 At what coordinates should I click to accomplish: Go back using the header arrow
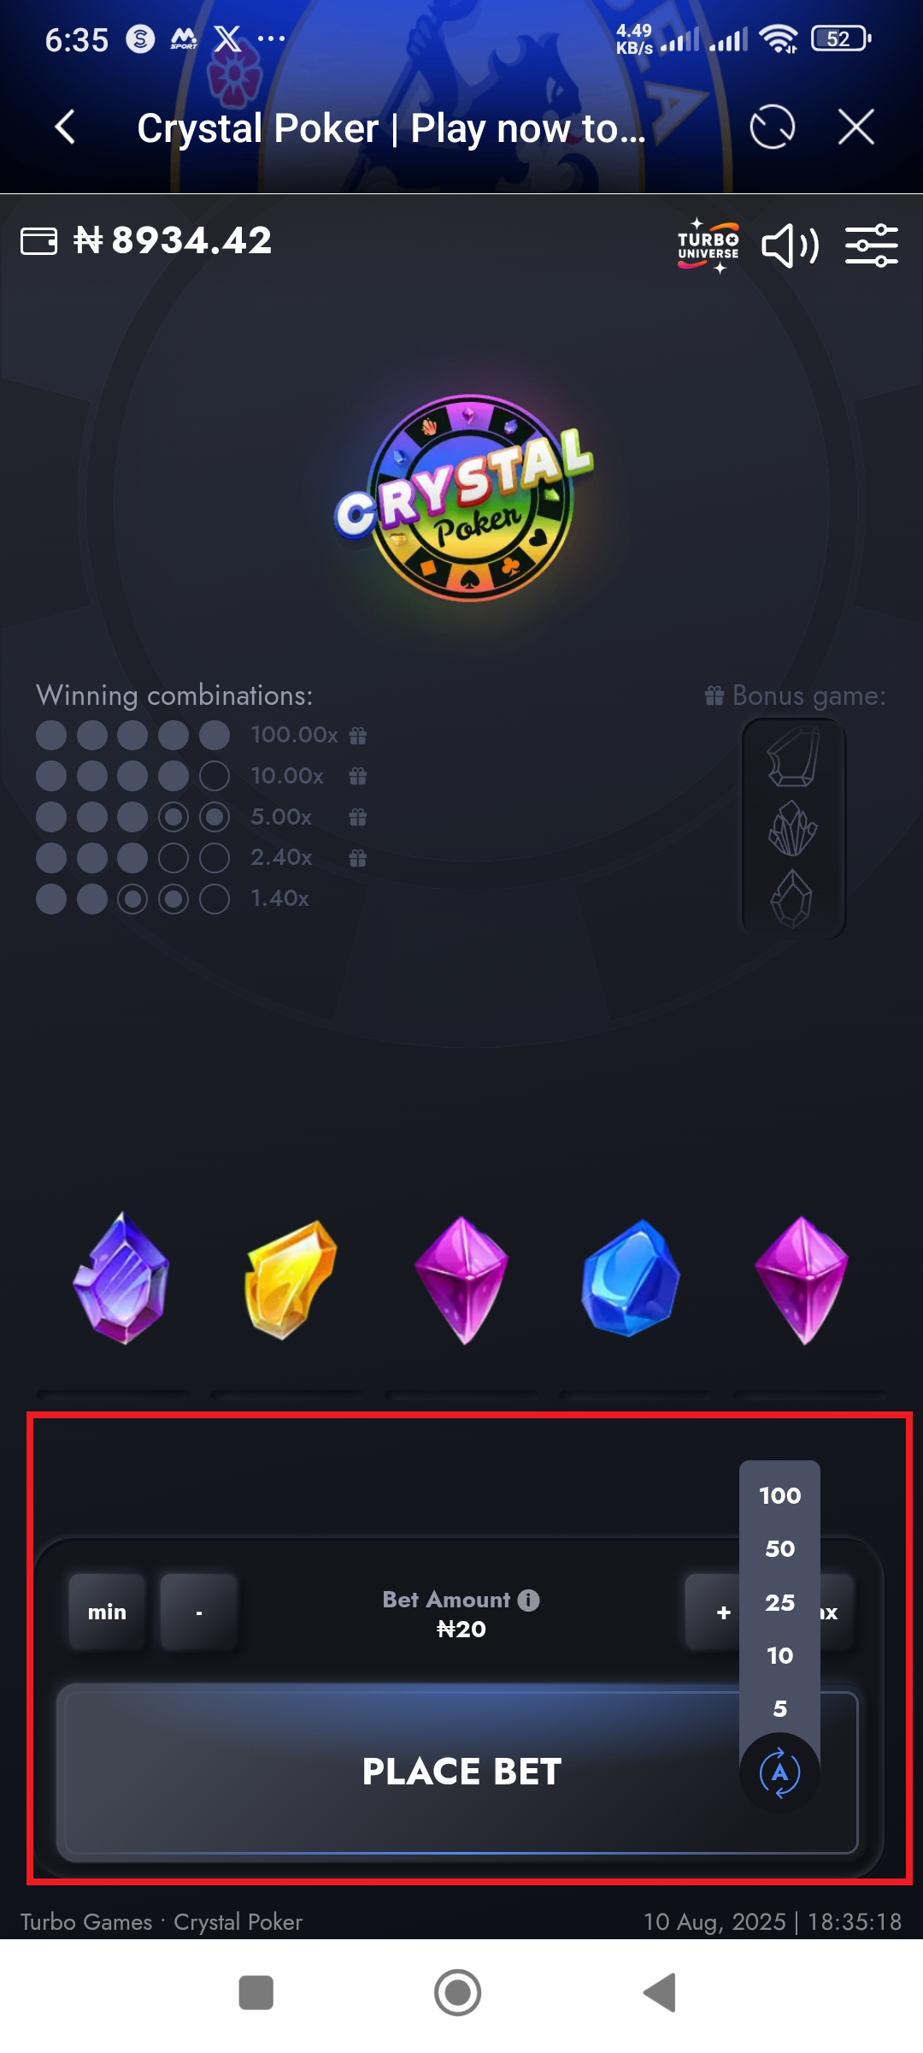tap(65, 127)
